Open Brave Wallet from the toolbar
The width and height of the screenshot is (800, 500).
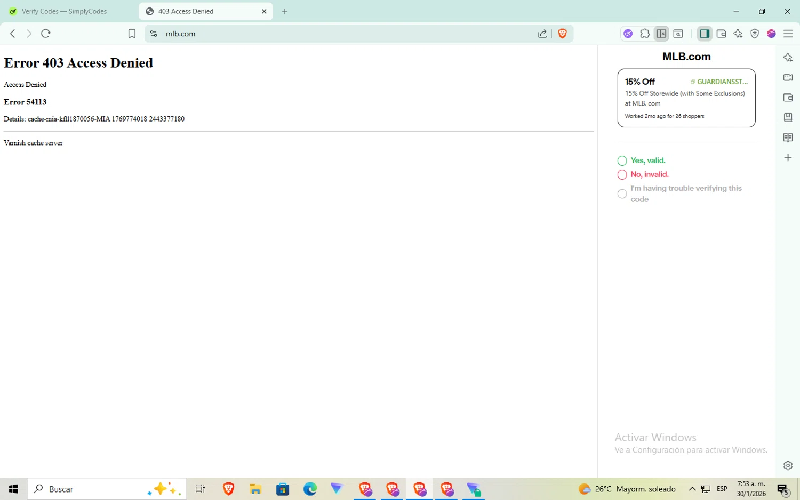point(722,34)
